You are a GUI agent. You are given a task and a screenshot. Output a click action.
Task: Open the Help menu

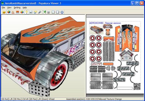[25, 8]
